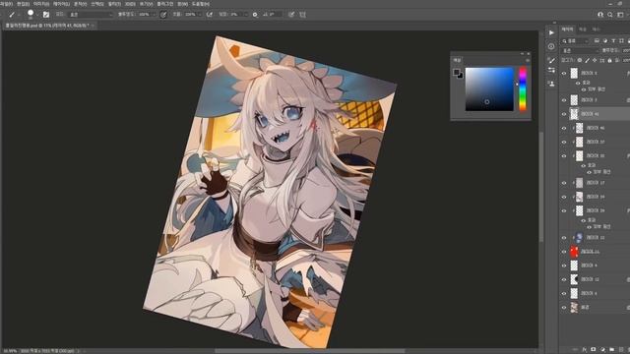Screen dimensions: 630x354
Task: Filter layers by adjustment layers icon
Action: tap(605, 41)
